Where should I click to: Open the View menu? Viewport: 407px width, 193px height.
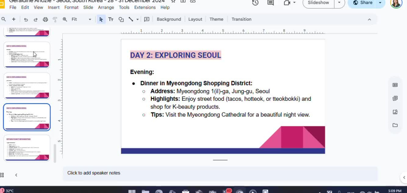point(38,7)
